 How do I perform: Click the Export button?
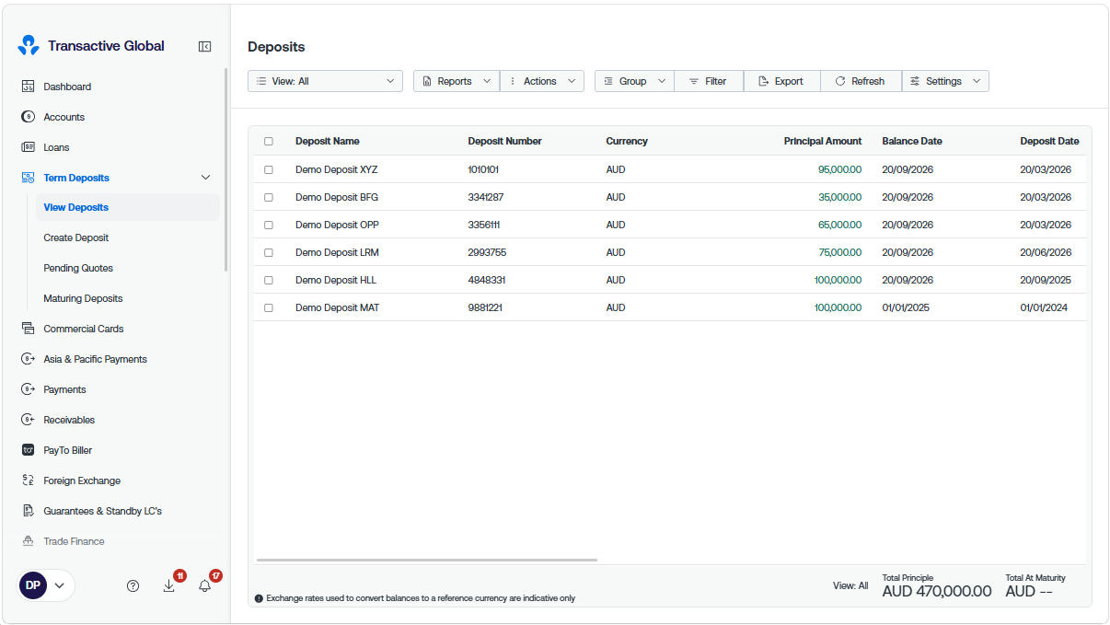click(781, 81)
